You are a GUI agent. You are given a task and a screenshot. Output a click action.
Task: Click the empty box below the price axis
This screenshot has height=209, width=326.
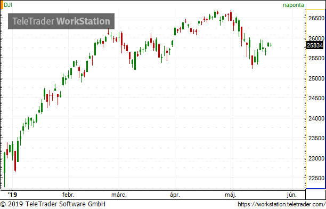(315, 194)
